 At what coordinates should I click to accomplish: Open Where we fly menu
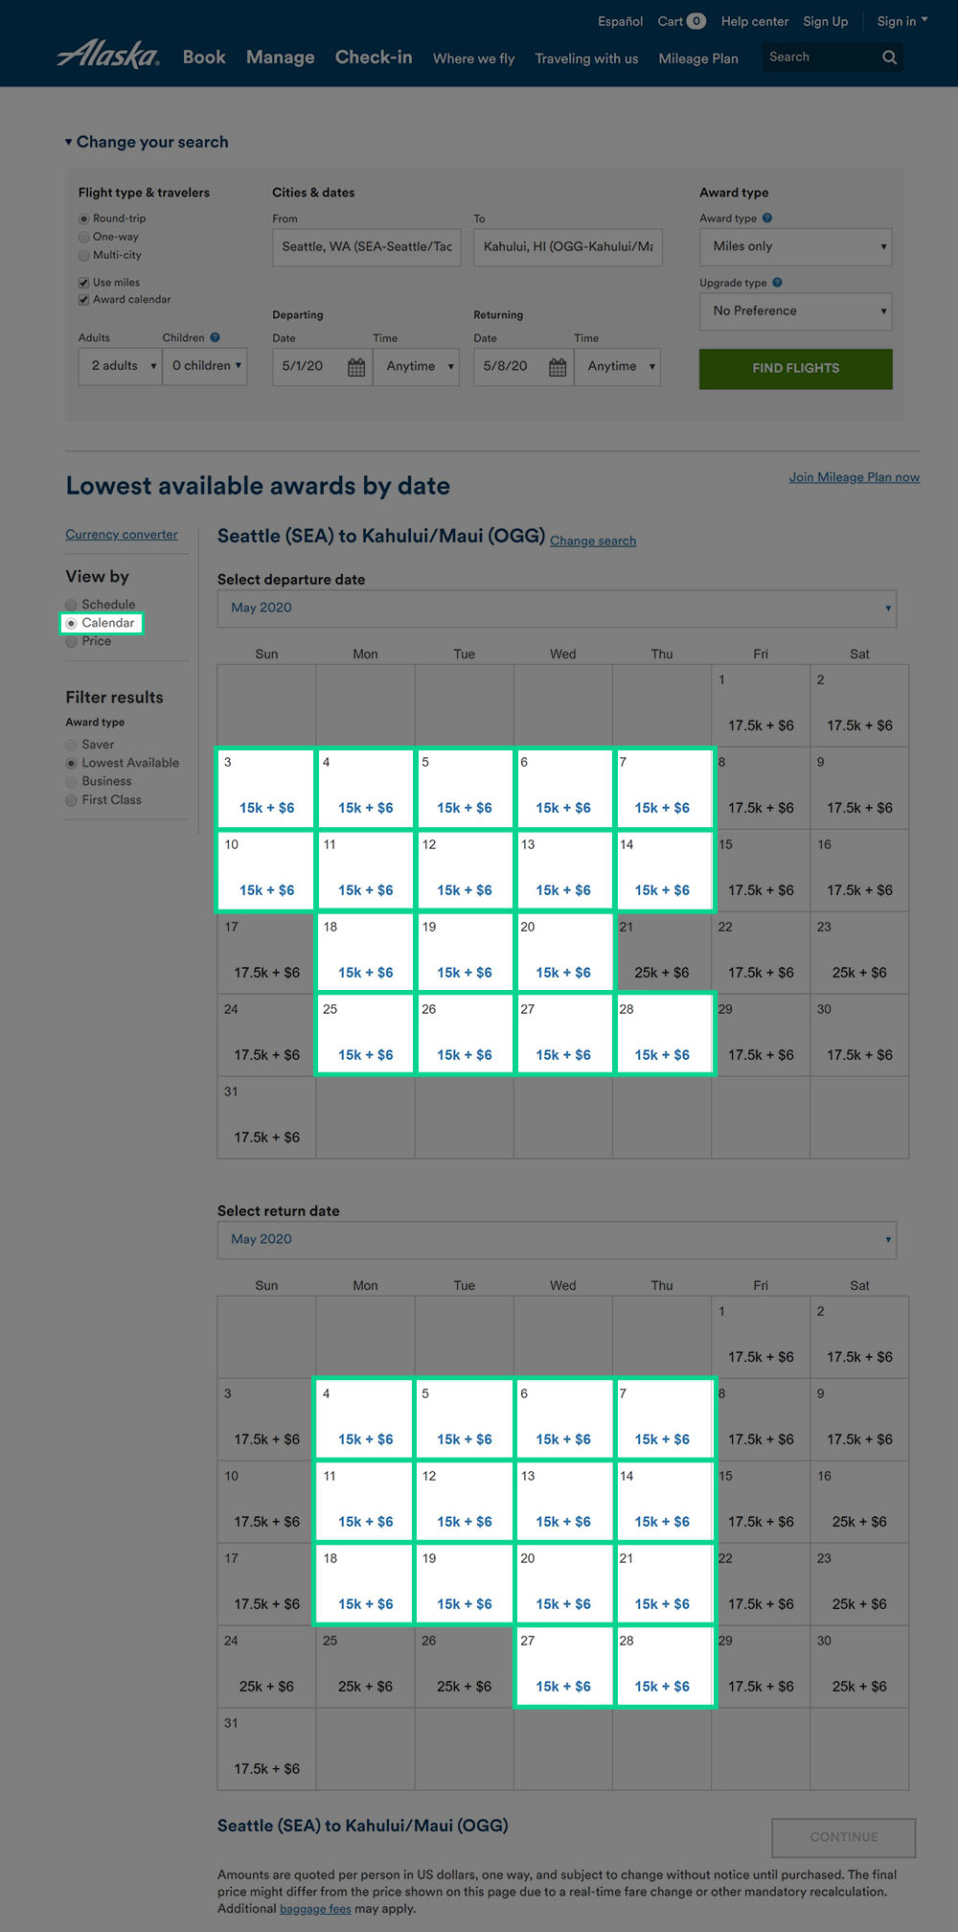point(473,58)
